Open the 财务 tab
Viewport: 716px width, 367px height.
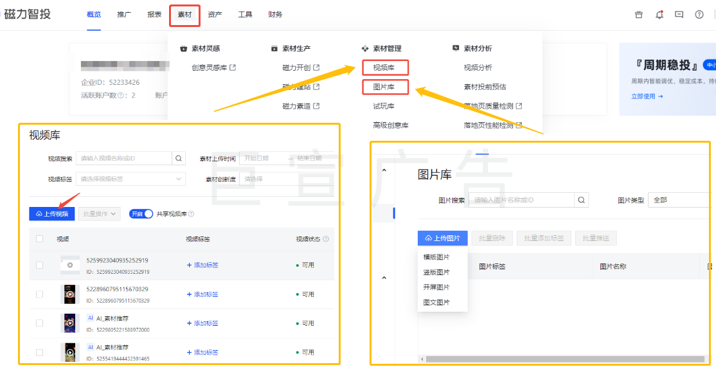pos(275,15)
